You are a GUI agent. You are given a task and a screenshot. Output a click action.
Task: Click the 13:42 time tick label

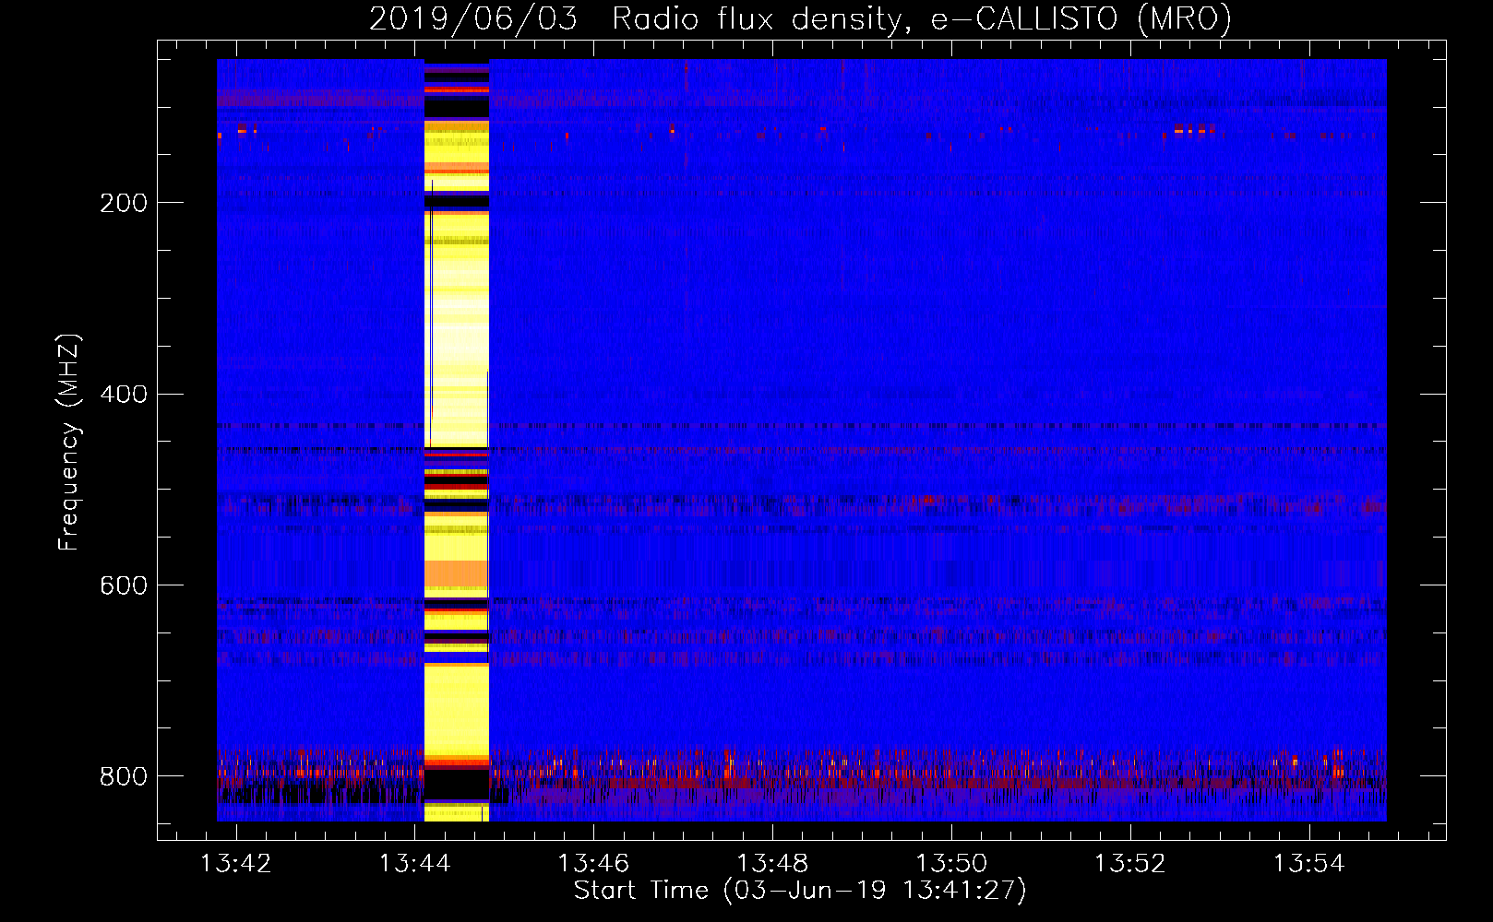pyautogui.click(x=236, y=864)
